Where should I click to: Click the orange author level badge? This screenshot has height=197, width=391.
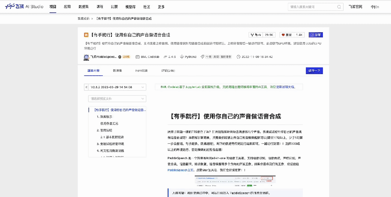point(126,57)
